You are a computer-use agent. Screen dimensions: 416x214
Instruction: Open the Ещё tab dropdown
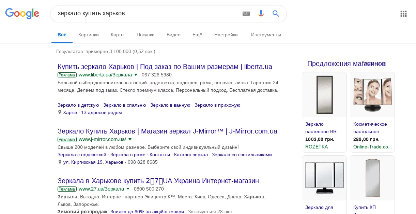point(197,35)
